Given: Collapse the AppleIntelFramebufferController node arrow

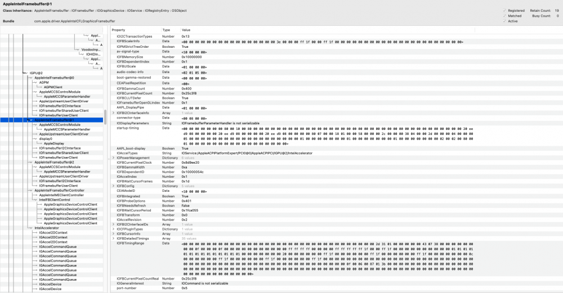Looking at the screenshot, I should click(31, 191).
